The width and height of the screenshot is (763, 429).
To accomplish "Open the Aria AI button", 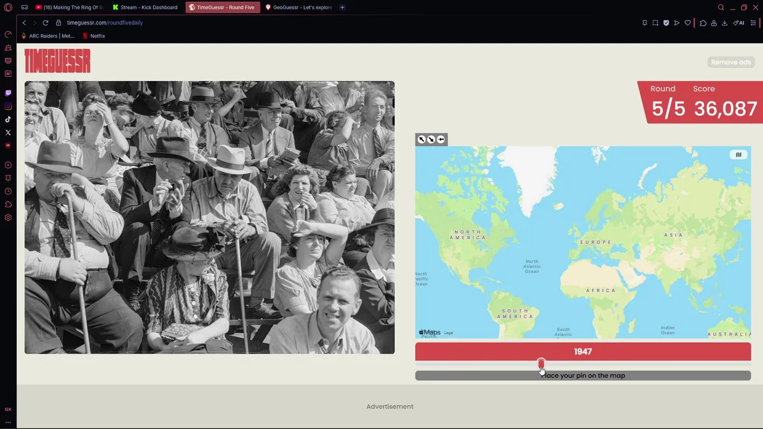I will (739, 23).
